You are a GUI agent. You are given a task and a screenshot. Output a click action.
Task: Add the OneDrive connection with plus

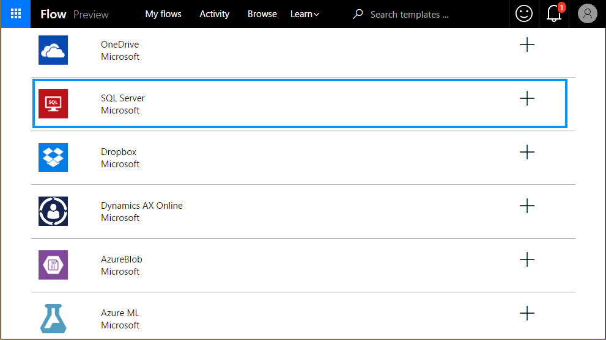[x=527, y=45]
